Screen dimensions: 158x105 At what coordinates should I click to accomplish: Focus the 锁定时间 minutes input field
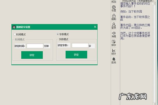[x=35, y=46]
